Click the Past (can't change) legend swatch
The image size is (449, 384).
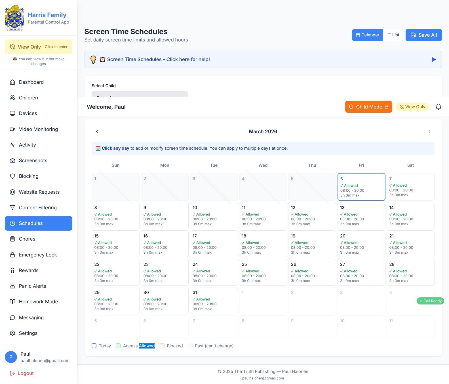coord(190,346)
